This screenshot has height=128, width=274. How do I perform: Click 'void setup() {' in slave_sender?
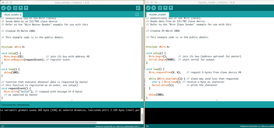tap(11, 53)
